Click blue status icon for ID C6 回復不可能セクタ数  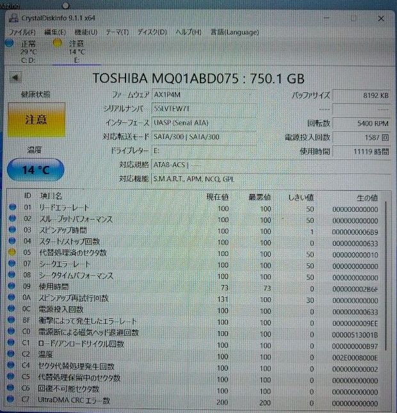[10, 387]
